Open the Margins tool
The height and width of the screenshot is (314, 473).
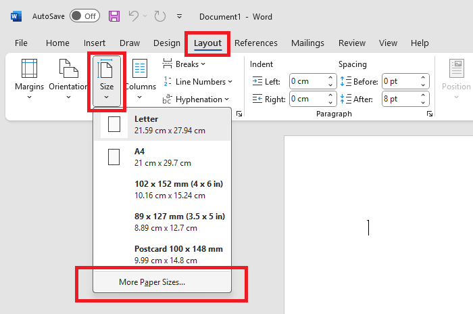click(x=29, y=78)
